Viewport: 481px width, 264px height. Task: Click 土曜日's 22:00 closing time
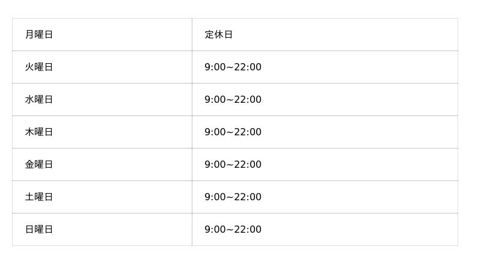[x=248, y=197]
